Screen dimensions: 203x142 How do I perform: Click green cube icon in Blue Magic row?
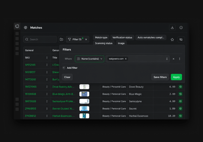tap(181, 94)
